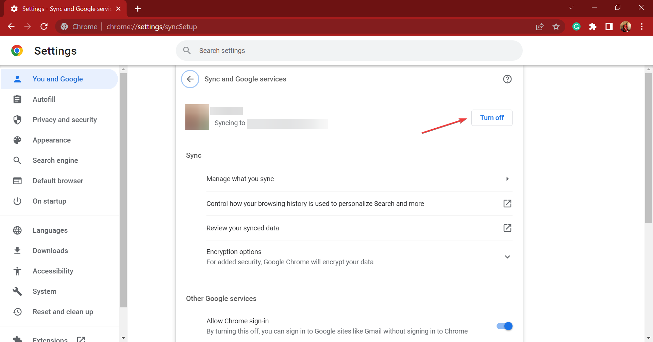Open a new tab with plus button
653x342 pixels.
tap(138, 9)
